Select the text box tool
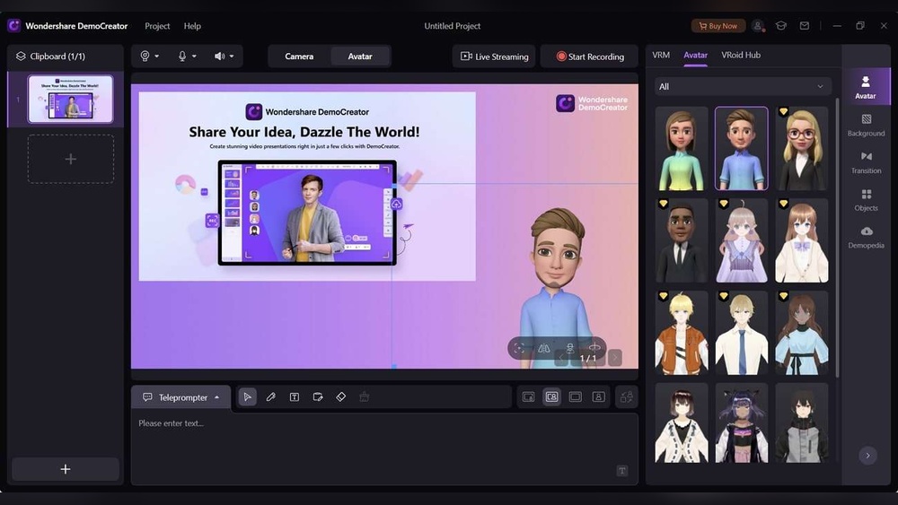Viewport: 898px width, 505px height. click(295, 396)
